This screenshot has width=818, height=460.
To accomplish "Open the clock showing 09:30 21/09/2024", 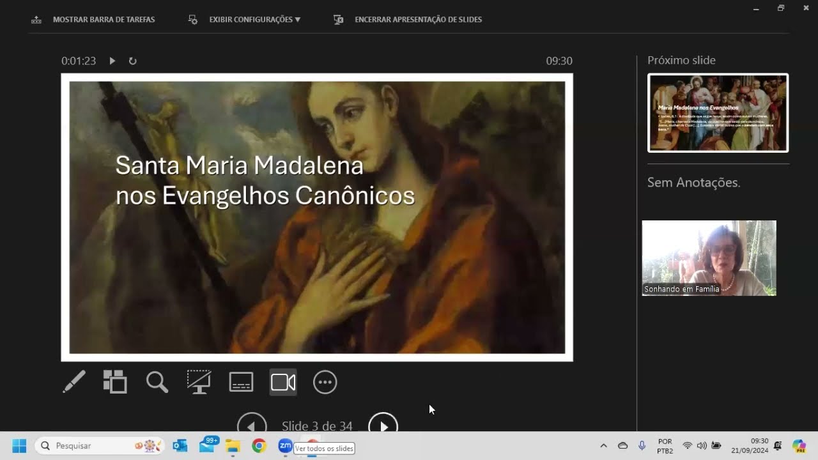I will (751, 446).
